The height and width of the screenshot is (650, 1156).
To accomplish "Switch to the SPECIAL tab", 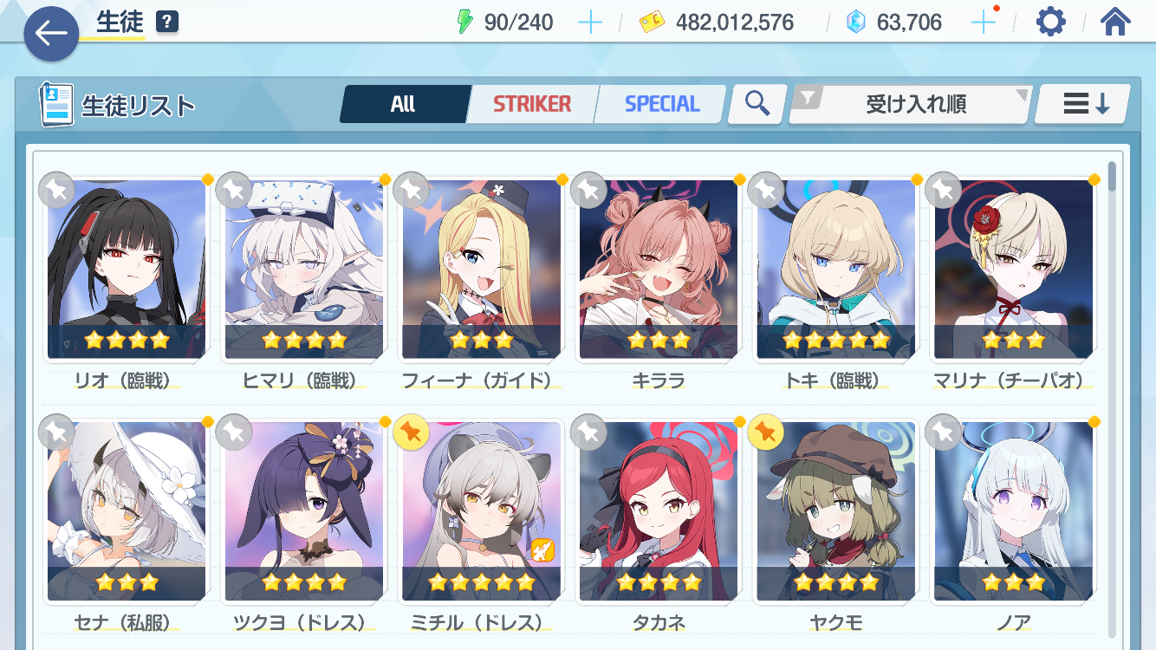I will 662,104.
